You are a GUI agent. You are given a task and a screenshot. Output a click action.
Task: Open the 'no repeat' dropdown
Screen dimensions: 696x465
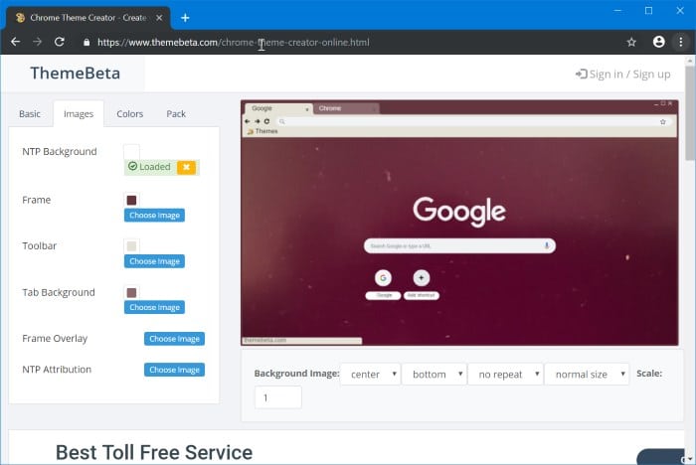tap(505, 374)
